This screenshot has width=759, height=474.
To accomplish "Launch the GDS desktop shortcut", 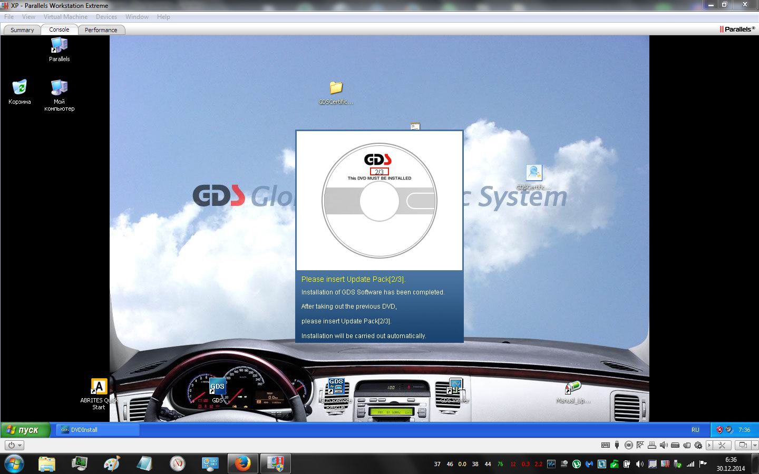I will pyautogui.click(x=217, y=390).
